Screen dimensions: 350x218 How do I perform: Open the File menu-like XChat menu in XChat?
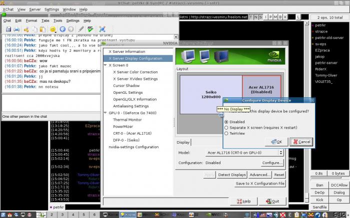8,9
